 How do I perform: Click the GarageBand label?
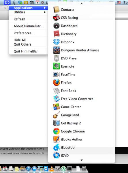(x=70, y=115)
